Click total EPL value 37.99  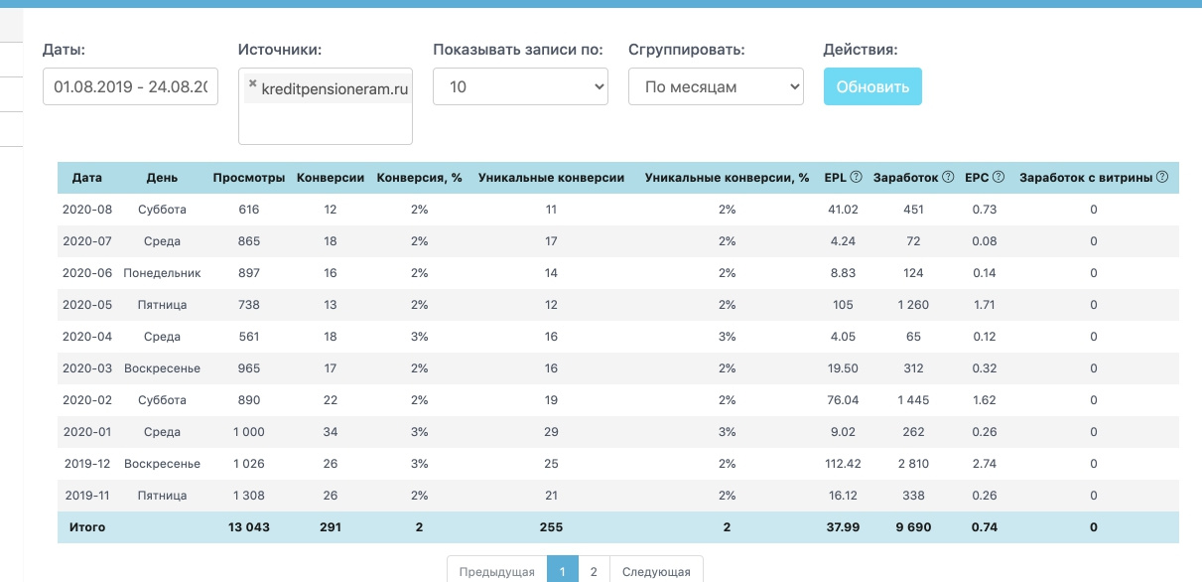[x=843, y=527]
